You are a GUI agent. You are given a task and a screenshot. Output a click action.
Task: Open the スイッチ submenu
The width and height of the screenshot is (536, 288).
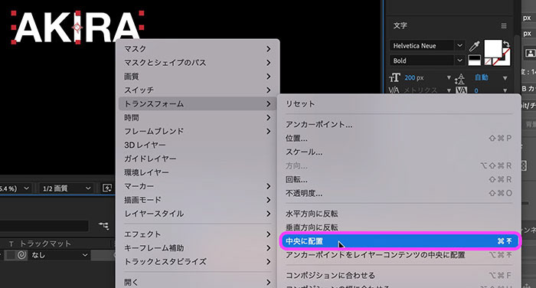(x=198, y=90)
